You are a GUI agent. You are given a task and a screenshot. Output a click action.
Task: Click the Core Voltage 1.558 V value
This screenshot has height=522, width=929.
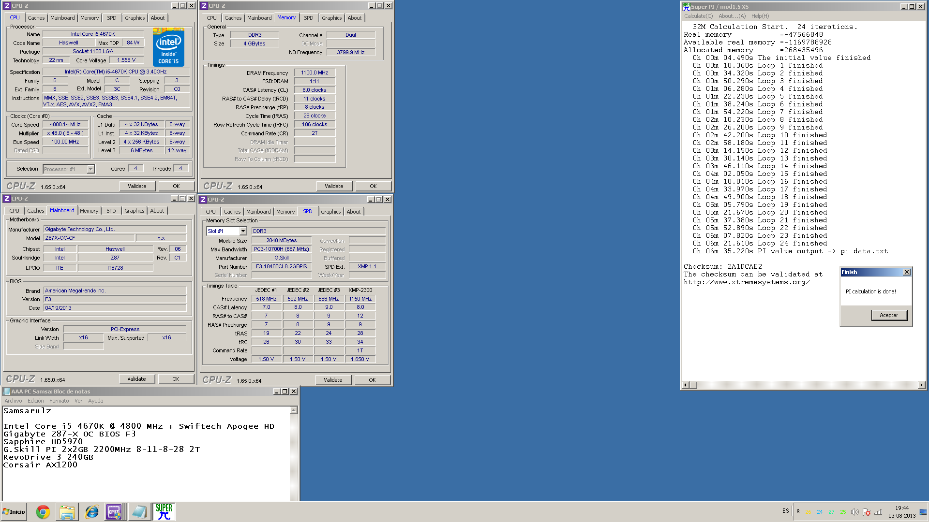tap(126, 60)
